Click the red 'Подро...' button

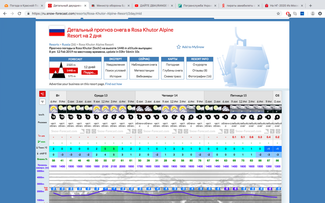90,72
